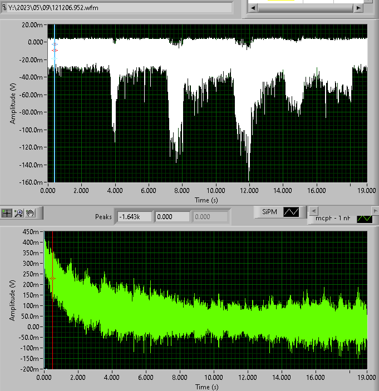
Task: Click the lower graph x-axis start value 0.000
Action: coord(44,377)
